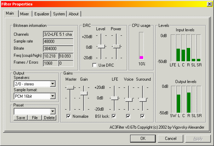
Task: Toggle the Surround BSI lock checkbox
Action: [x=142, y=116]
